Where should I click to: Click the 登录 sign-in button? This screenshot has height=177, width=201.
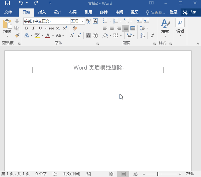174,12
